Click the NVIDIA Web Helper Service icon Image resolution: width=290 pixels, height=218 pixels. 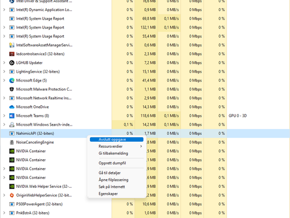pos(12,187)
